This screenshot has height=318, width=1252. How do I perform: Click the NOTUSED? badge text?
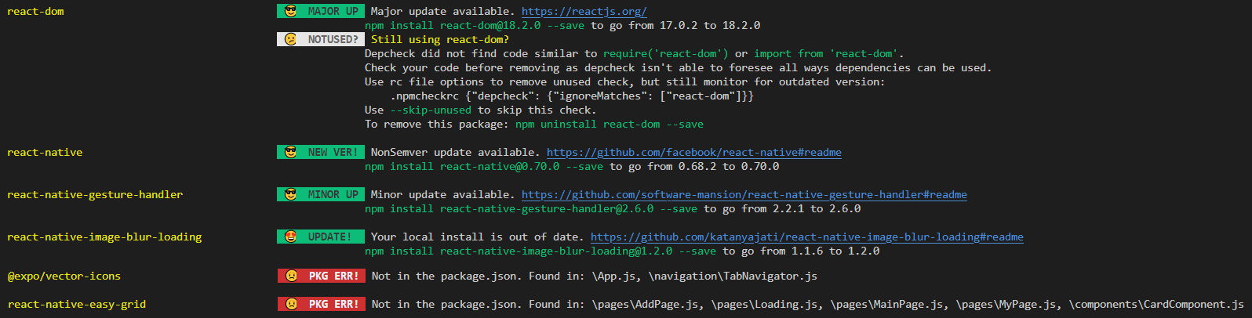(x=333, y=39)
